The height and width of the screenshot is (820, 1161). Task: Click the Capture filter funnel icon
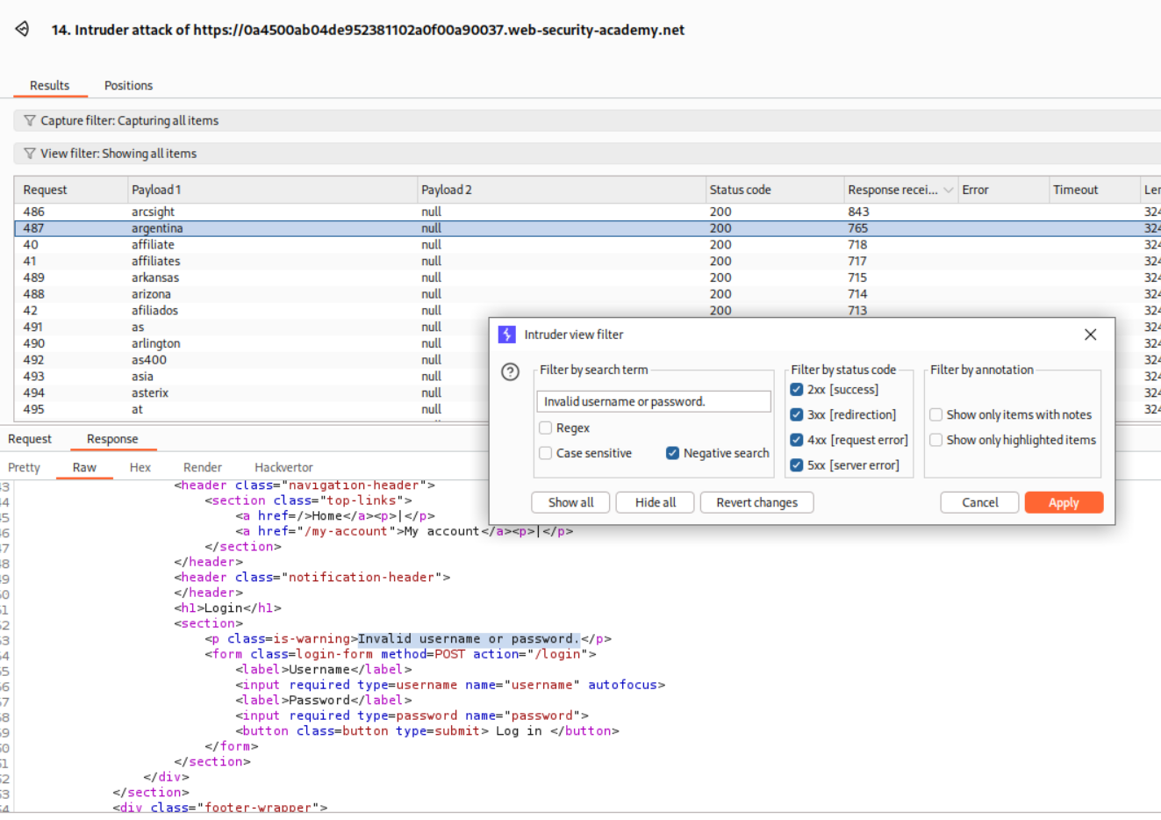pos(30,121)
